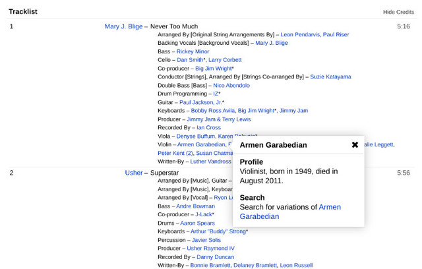Click Armen Garabedian in the Violin credit

click(x=201, y=144)
